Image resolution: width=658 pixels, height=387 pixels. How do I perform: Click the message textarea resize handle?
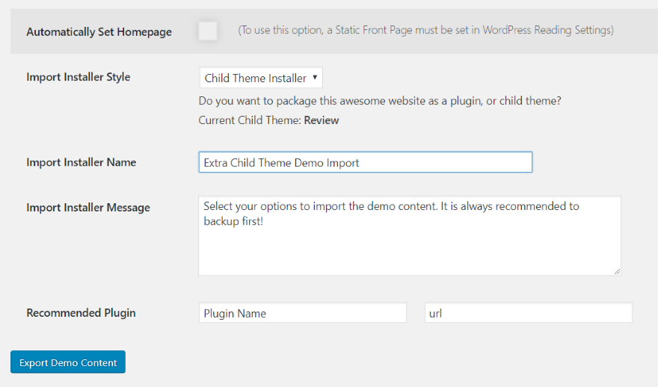tap(617, 271)
